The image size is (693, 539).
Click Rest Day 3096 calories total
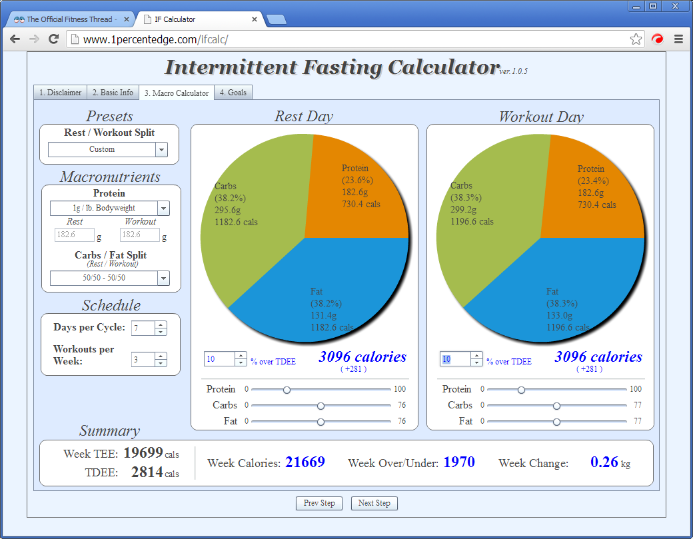[362, 357]
